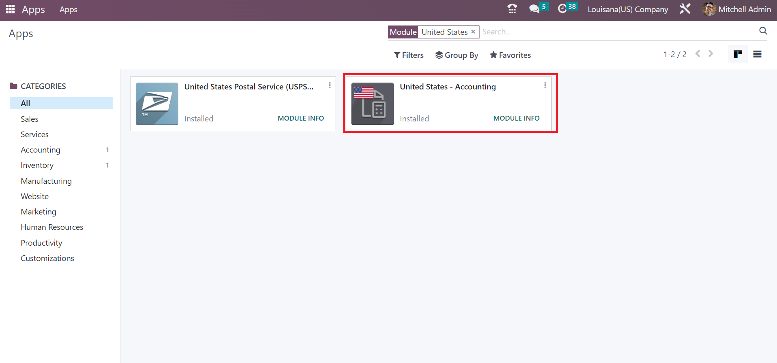Open MODULE INFO for United States Accounting
777x363 pixels.
(516, 118)
